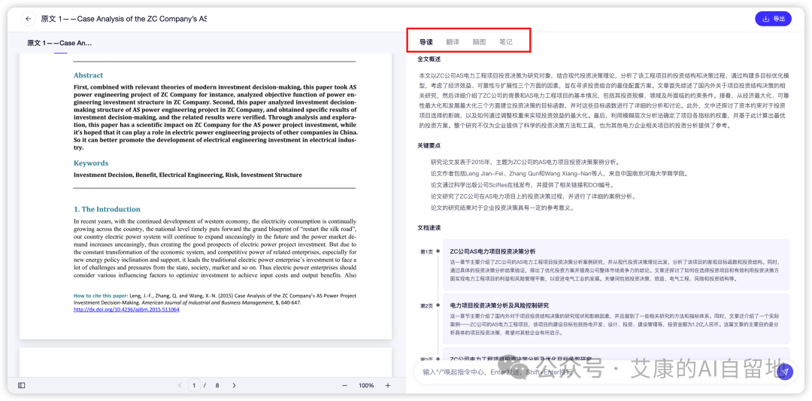The image size is (812, 401).
Task: Go to previous page with left chevron
Action: tap(180, 385)
